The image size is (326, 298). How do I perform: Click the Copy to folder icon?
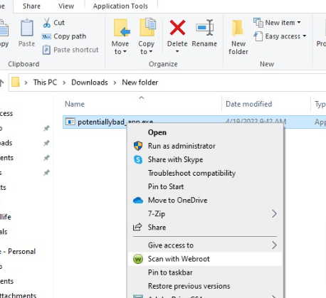(x=147, y=28)
